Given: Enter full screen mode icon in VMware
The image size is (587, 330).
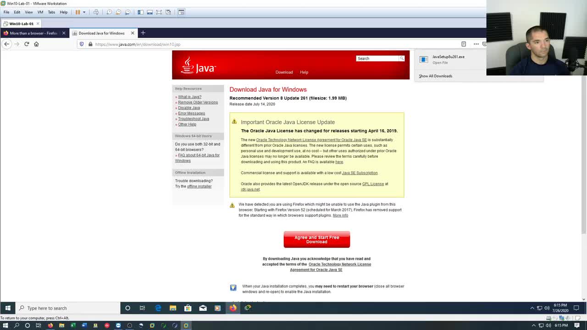Looking at the screenshot, I should pos(159,12).
